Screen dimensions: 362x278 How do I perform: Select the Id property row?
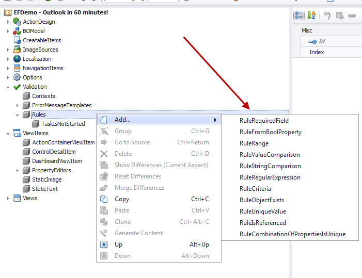pyautogui.click(x=331, y=41)
